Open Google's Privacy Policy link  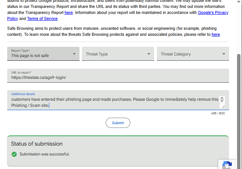(x=213, y=12)
